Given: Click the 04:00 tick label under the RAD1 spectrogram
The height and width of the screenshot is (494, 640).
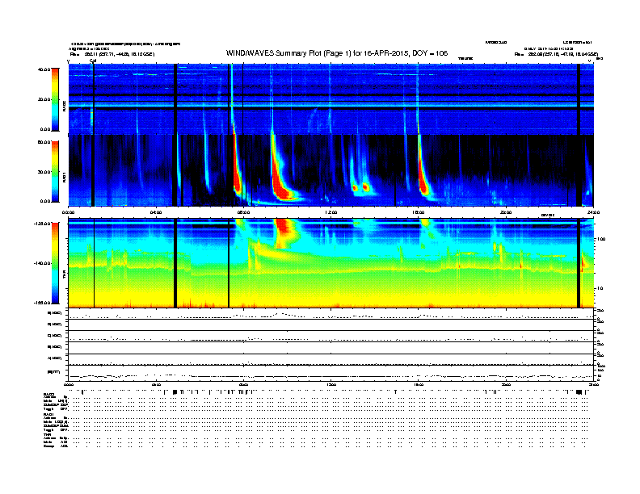Looking at the screenshot, I should (x=156, y=212).
